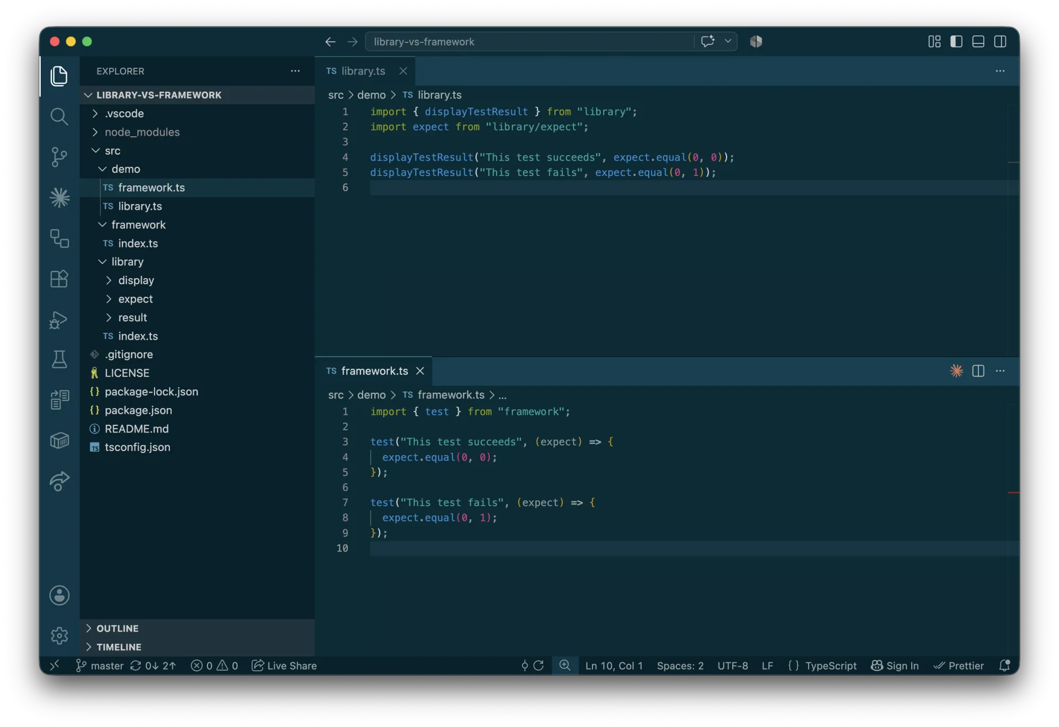Click Ln 10, Col 1 cursor position
1059x727 pixels.
(614, 666)
